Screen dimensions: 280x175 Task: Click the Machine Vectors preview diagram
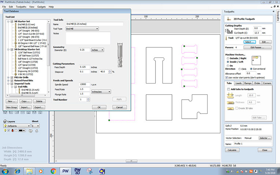coord(256,60)
